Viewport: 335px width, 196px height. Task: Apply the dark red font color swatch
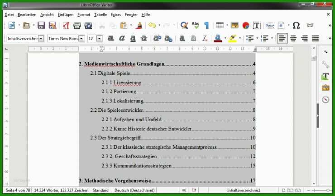coord(218,38)
